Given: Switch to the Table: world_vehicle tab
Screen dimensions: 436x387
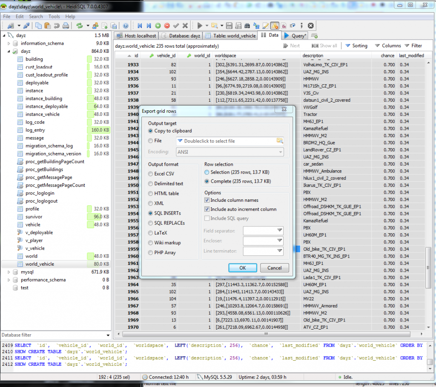Looking at the screenshot, I should pos(230,36).
